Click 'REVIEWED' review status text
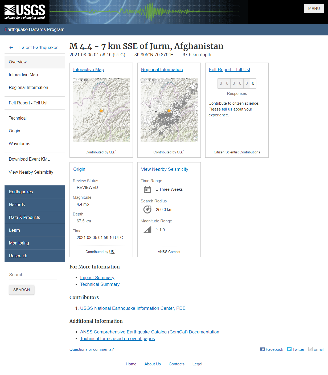The height and width of the screenshot is (375, 328). (87, 187)
